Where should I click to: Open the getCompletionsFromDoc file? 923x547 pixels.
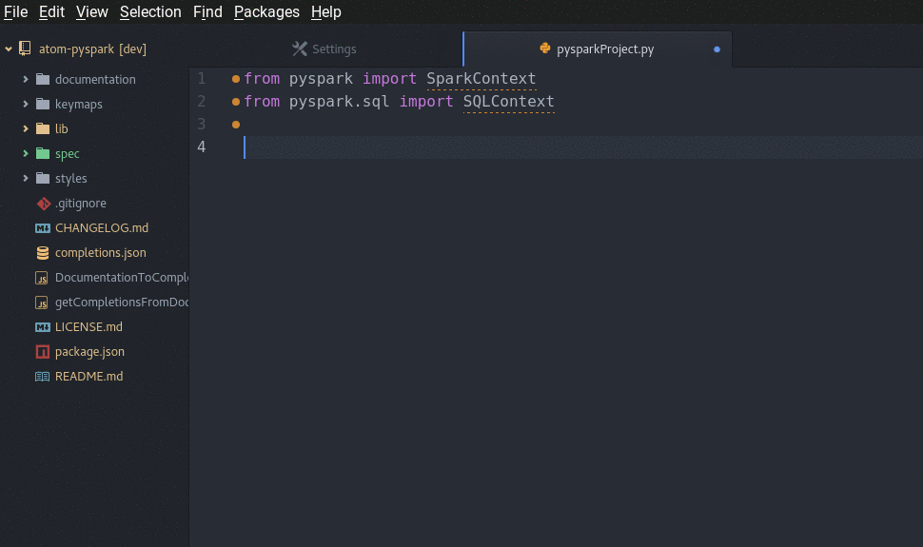(x=122, y=303)
